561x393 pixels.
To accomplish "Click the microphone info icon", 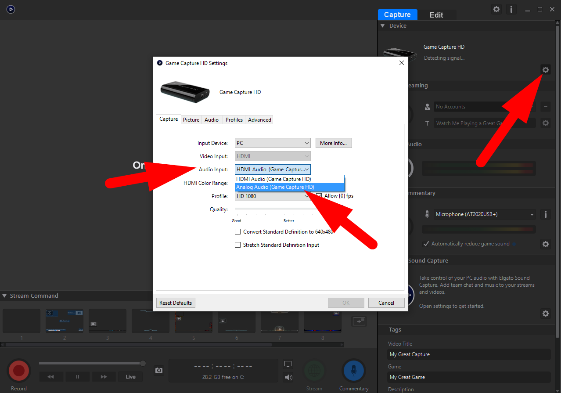I will coord(545,214).
